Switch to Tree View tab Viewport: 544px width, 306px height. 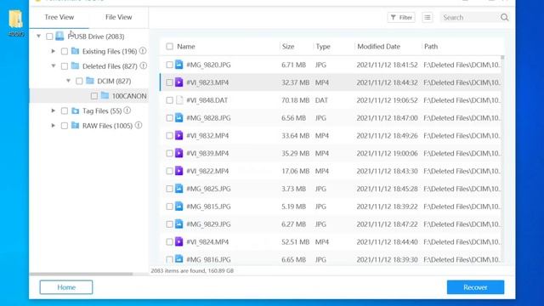59,17
